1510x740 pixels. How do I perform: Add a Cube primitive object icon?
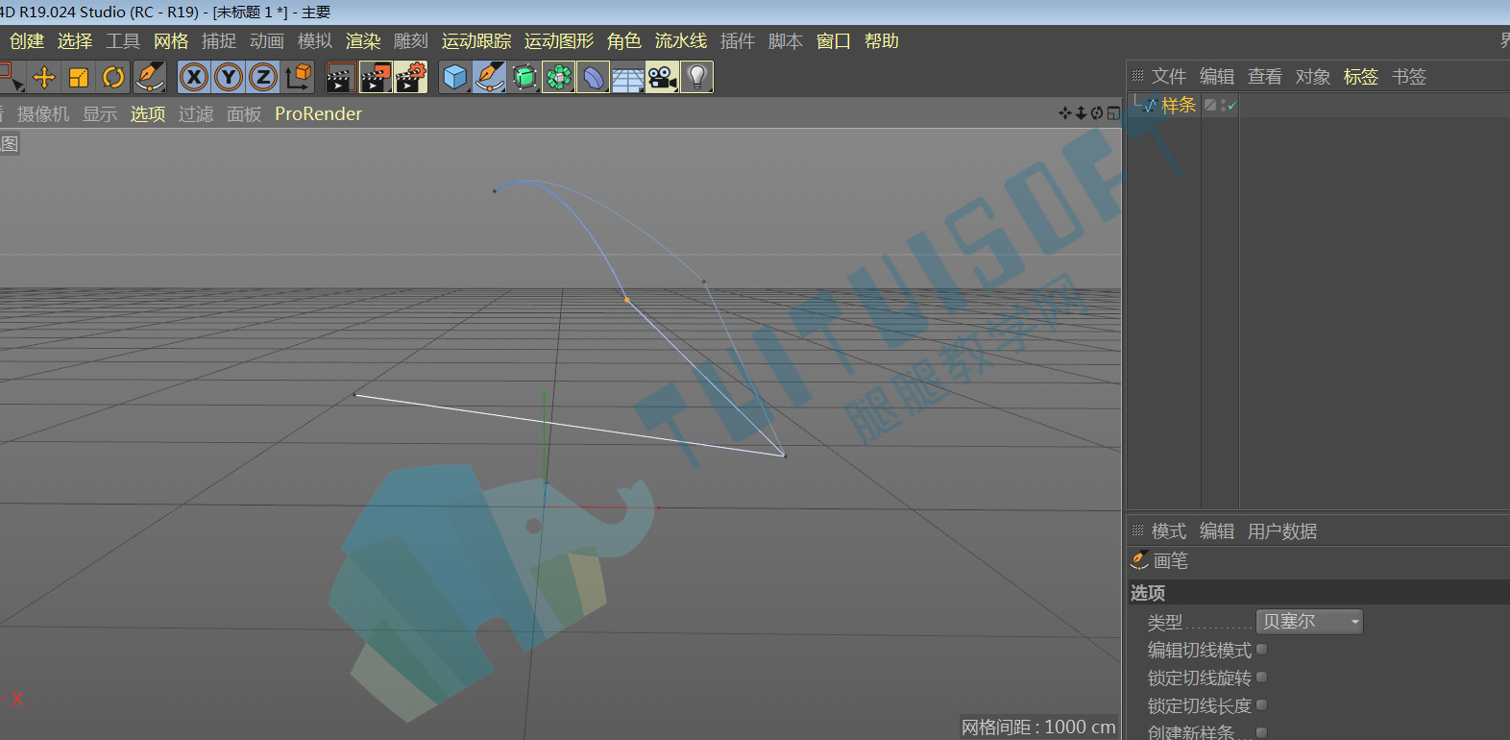coord(455,77)
